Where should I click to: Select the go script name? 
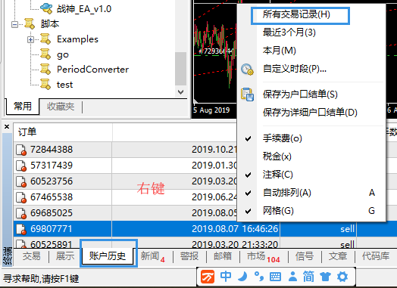point(63,54)
